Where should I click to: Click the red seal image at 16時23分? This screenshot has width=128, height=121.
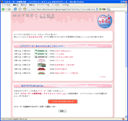42,69
